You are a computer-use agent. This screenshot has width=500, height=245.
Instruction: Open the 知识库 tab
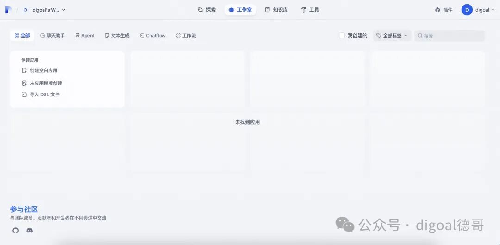pos(276,10)
